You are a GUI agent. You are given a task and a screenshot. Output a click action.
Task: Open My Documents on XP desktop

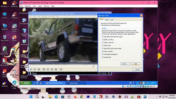click(24, 11)
